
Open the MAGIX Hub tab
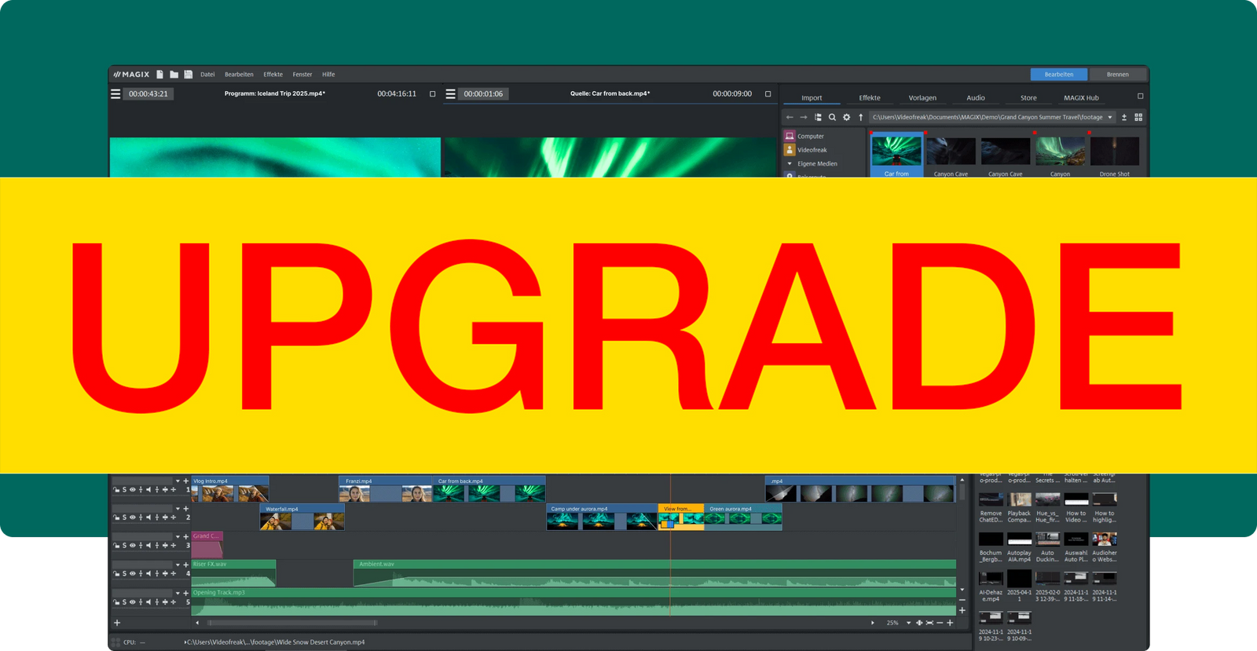coord(1081,98)
